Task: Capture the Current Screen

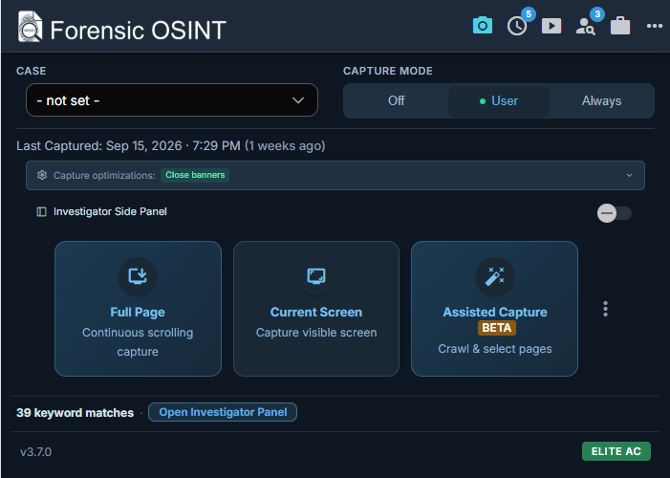Action: 316,309
